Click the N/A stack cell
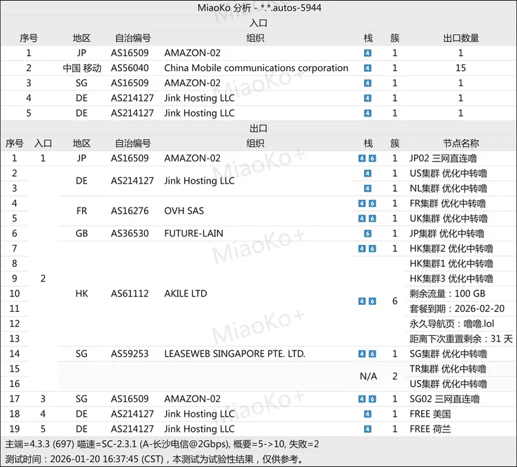 [x=368, y=376]
